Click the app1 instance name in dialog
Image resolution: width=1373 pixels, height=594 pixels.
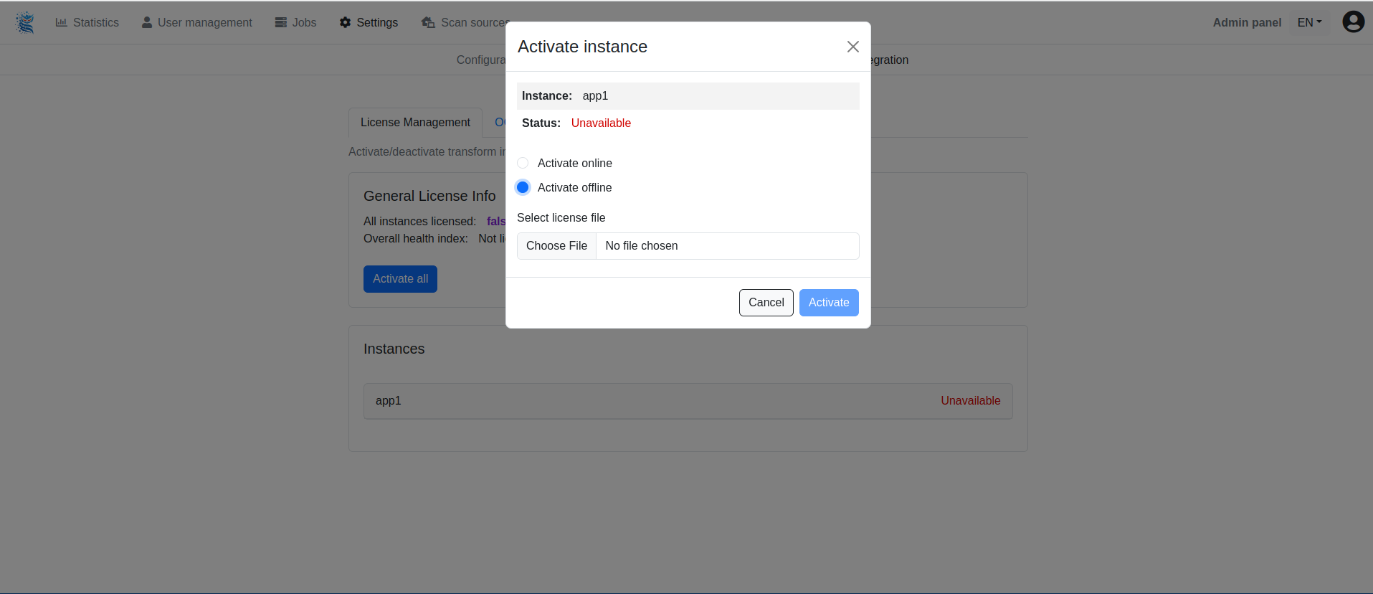(595, 96)
